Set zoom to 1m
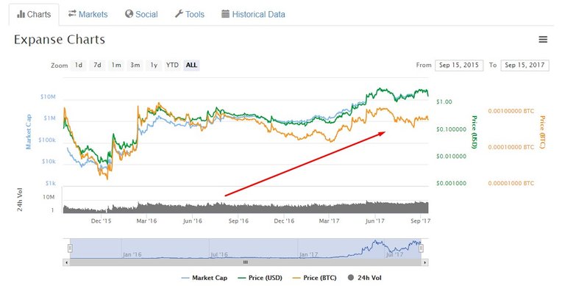Screen dimensions: 565x286 pos(116,65)
